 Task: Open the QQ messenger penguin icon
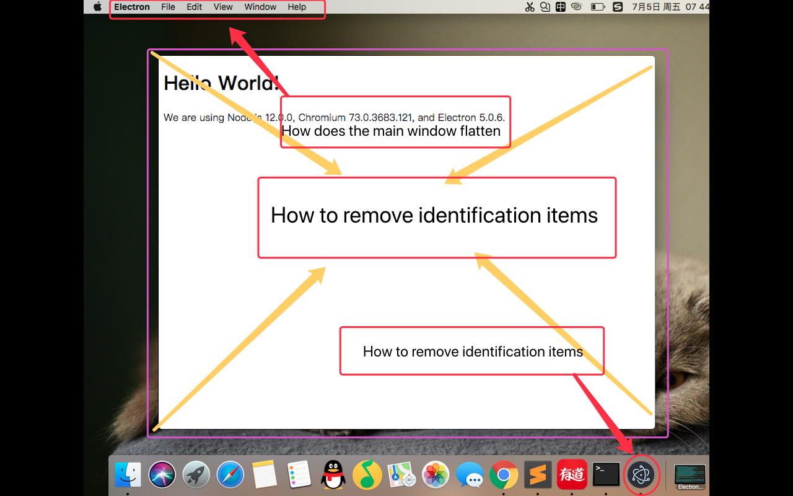pos(333,474)
